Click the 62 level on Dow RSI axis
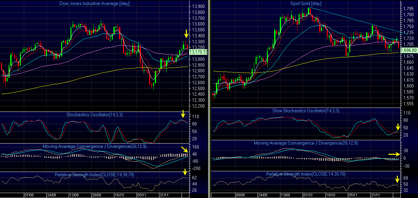Screen dimensions: 418x198 tap(194, 178)
